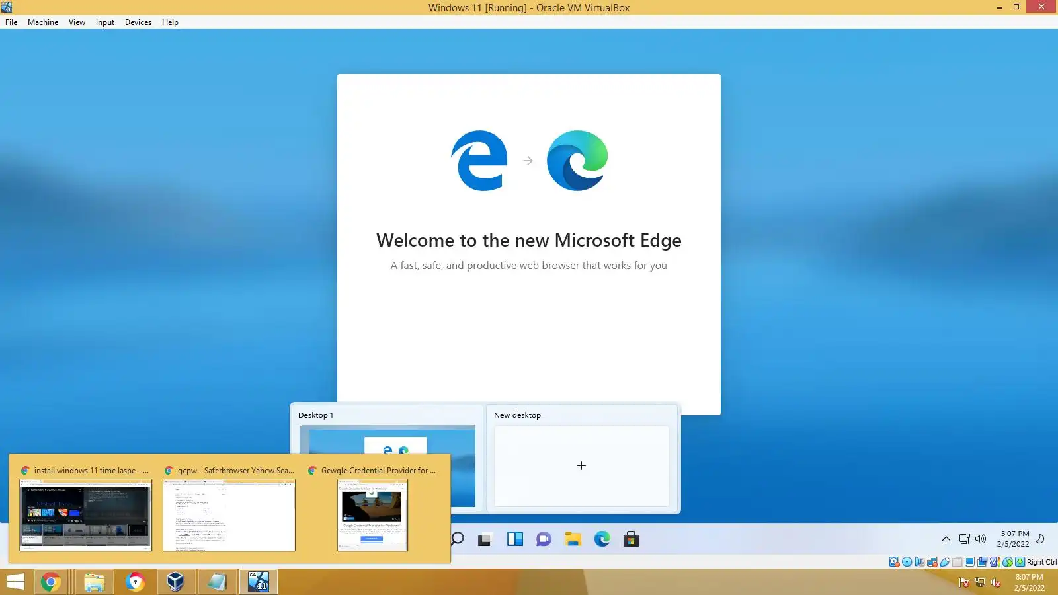Screen dimensions: 1058x595
Task: Select the 'Gewgle Credential Provider' Chrome preview
Action: 372,509
